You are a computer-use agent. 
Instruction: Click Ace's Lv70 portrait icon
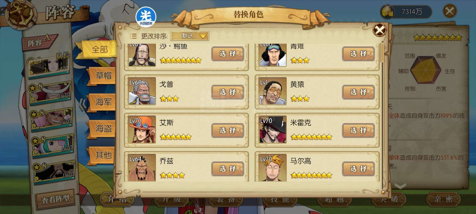(x=142, y=129)
